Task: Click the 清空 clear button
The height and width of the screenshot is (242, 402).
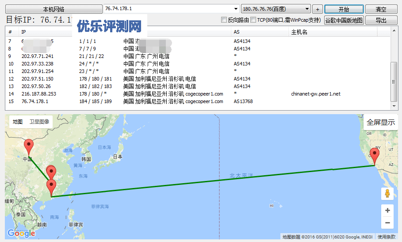Action: point(381,9)
